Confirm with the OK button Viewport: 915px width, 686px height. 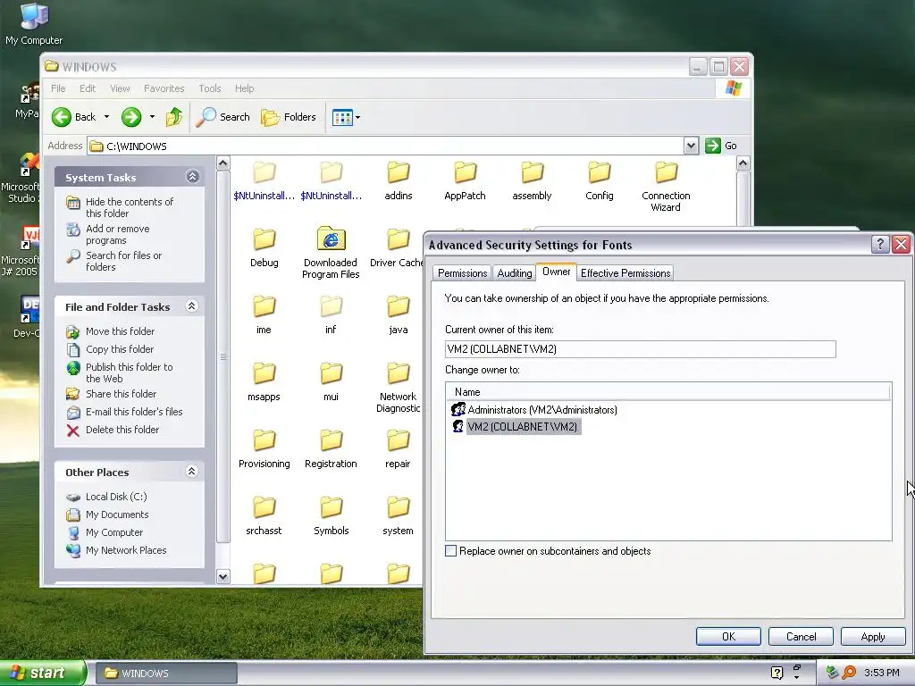[728, 636]
